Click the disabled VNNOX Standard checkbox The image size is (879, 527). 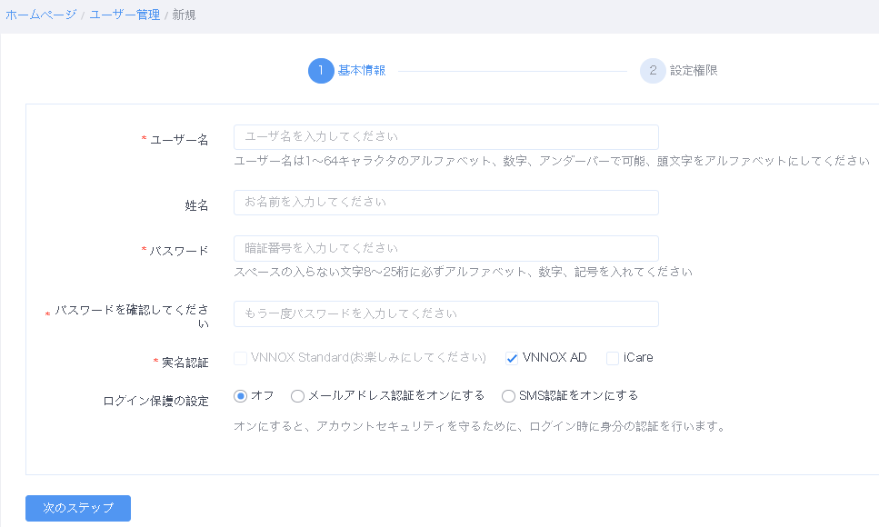pos(241,358)
